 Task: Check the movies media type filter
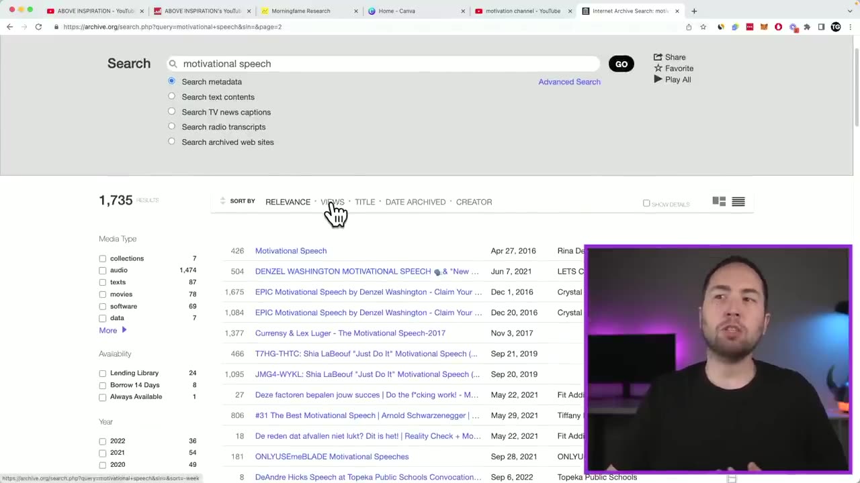click(x=103, y=294)
